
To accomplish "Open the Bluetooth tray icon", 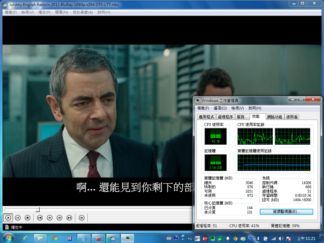I will (258, 239).
